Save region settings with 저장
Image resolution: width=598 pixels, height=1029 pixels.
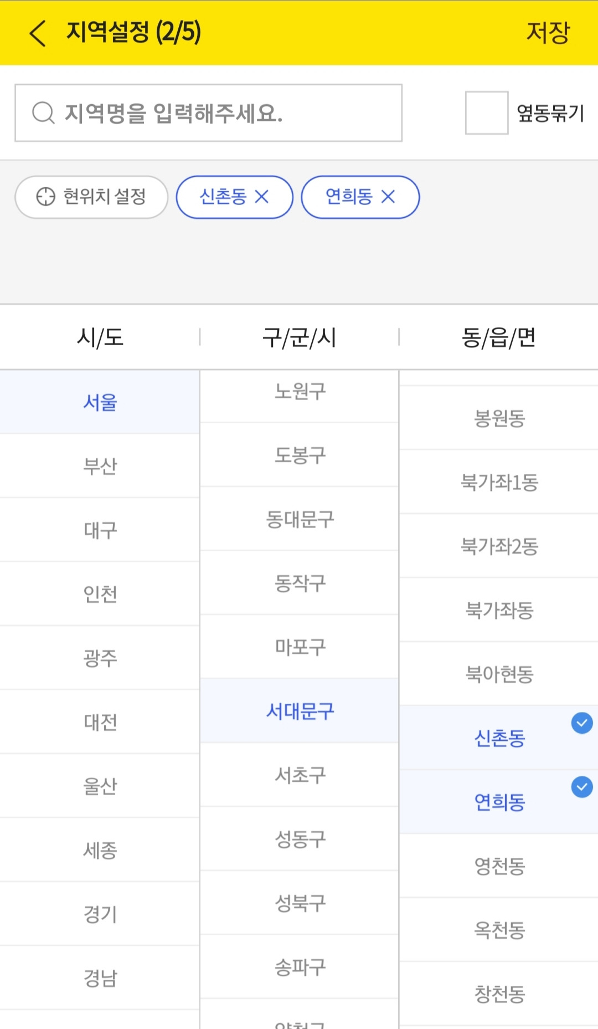coord(548,32)
